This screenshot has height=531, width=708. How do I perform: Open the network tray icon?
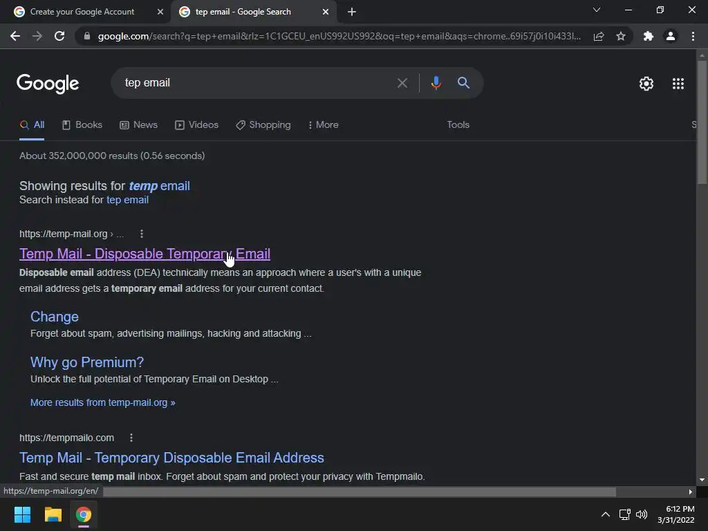[624, 514]
